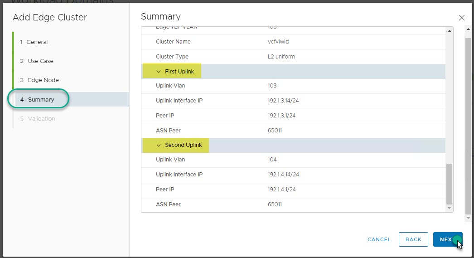This screenshot has height=258, width=474.
Task: Click the outer dialog vertical scrollbar
Action: tap(468, 122)
